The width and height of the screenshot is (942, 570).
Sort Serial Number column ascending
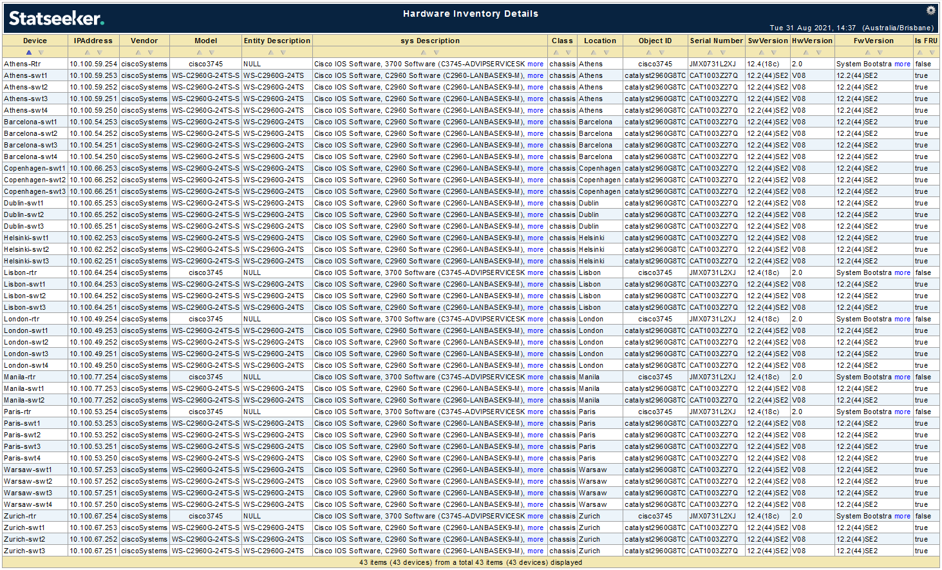(710, 53)
